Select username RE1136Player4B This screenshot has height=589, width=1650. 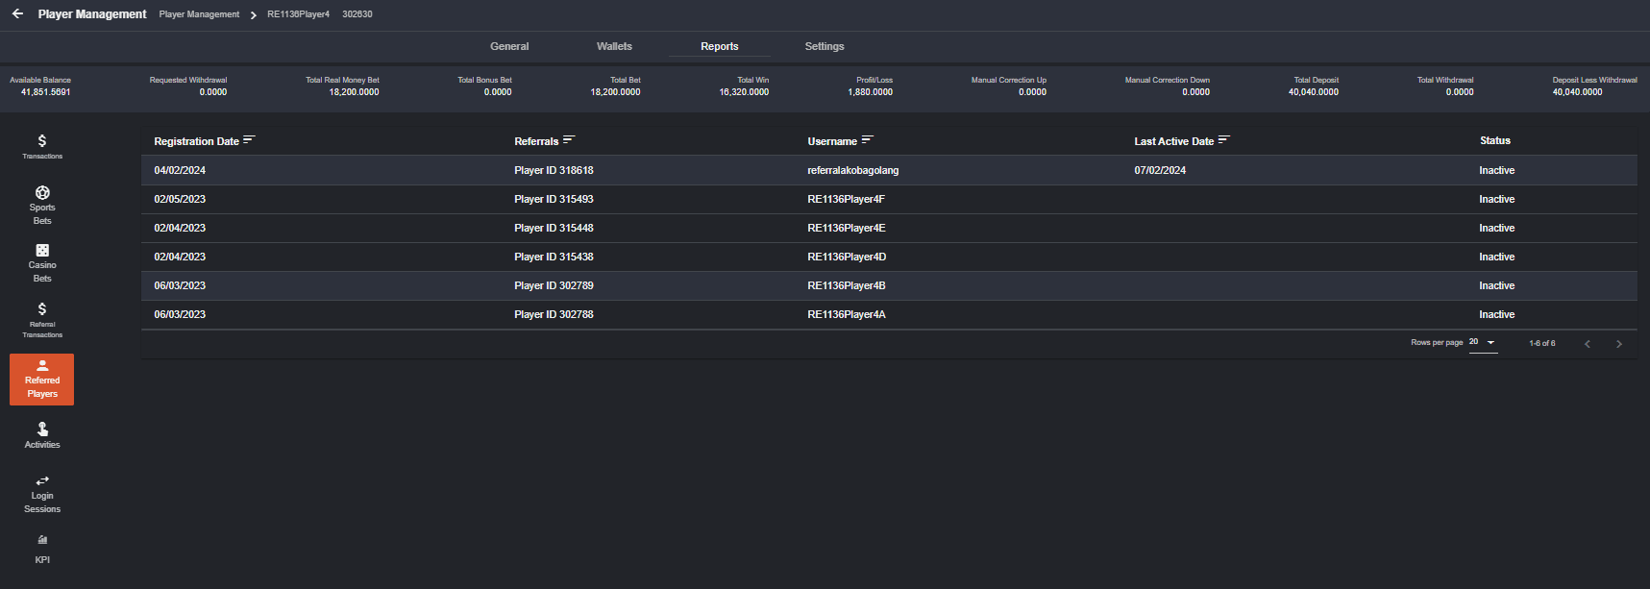(847, 285)
